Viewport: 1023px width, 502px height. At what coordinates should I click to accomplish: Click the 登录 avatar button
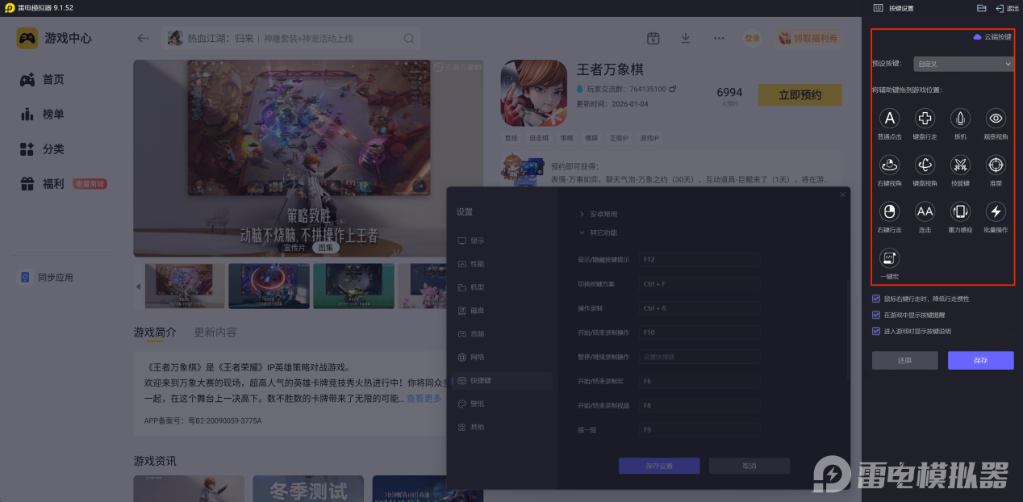coord(752,38)
